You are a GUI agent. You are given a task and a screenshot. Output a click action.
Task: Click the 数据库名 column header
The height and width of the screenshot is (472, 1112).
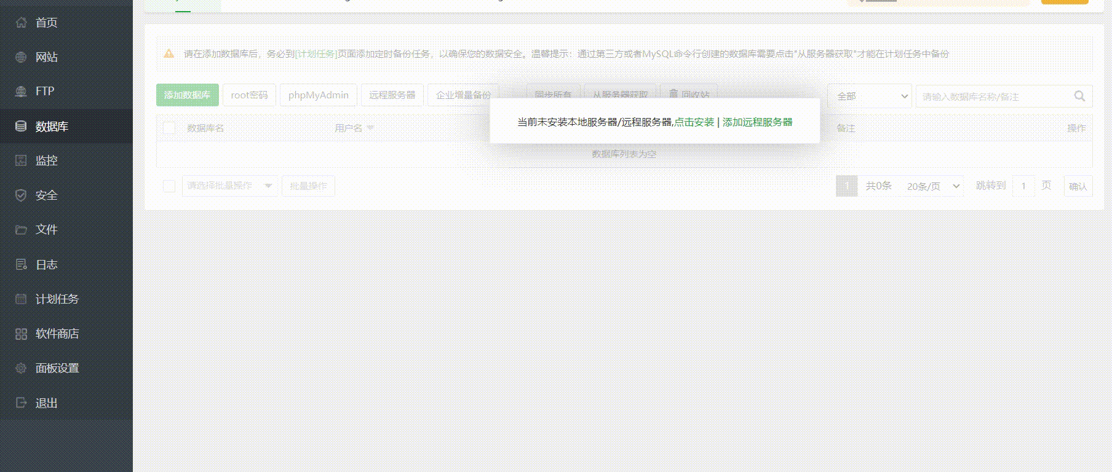click(x=205, y=128)
